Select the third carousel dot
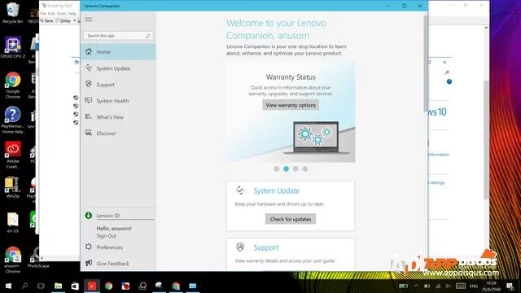The image size is (521, 293). (296, 168)
